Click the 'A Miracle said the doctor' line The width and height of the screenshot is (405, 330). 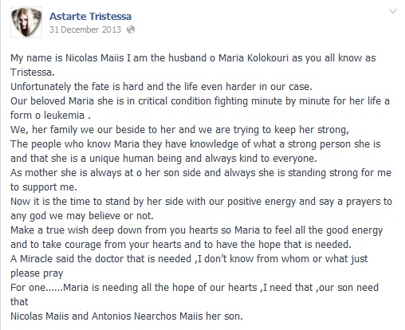coord(189,259)
